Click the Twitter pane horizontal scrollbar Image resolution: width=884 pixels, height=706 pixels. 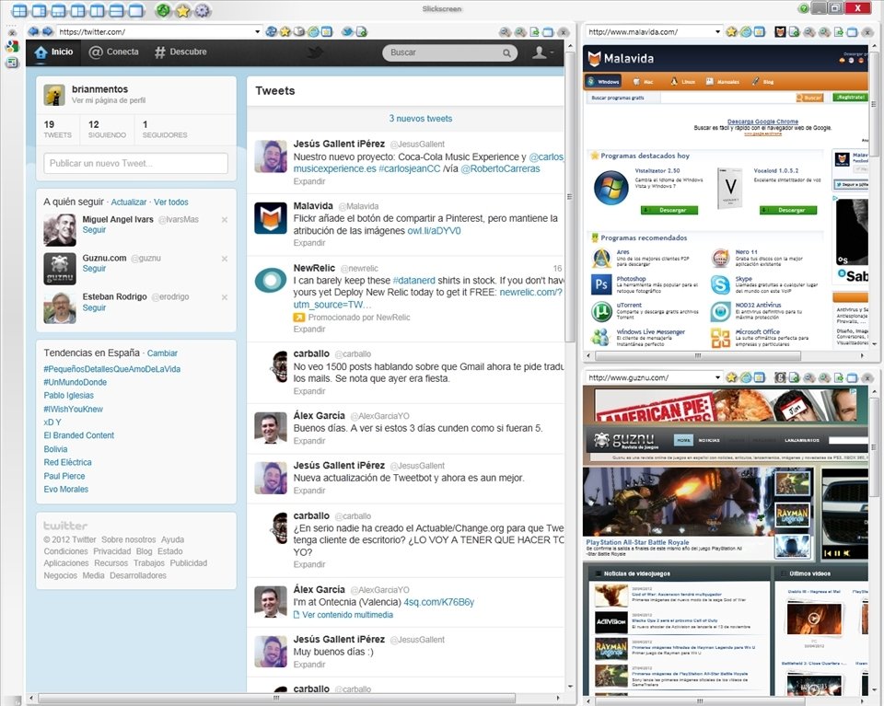tap(275, 698)
